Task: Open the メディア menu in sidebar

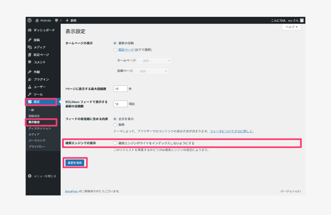Action: pos(39,47)
